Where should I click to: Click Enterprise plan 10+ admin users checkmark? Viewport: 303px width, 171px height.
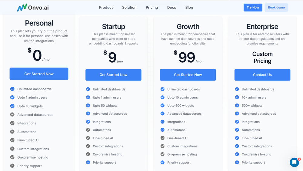[x=237, y=97]
